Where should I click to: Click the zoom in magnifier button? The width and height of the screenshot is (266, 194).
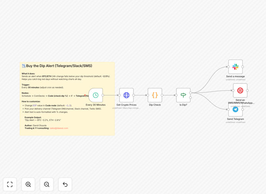pos(28,184)
